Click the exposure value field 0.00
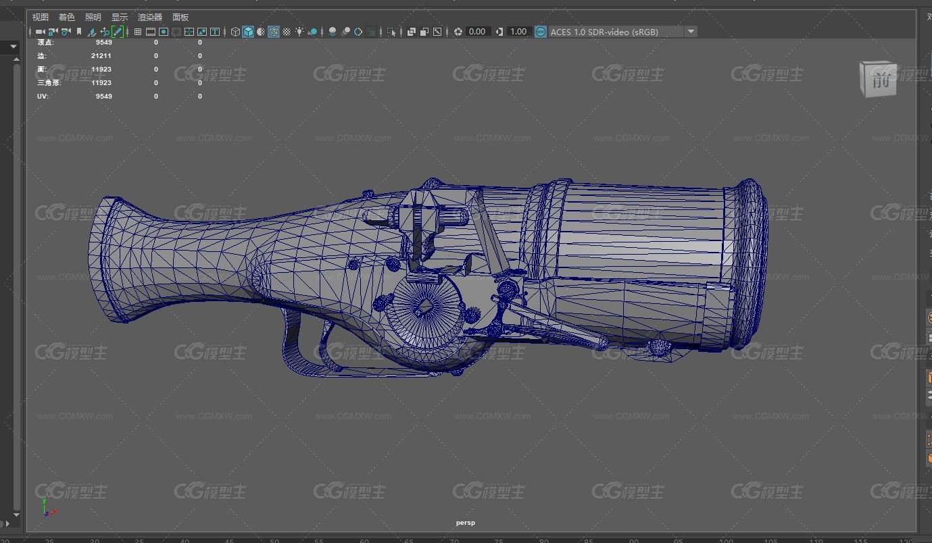This screenshot has width=932, height=543. pos(477,32)
